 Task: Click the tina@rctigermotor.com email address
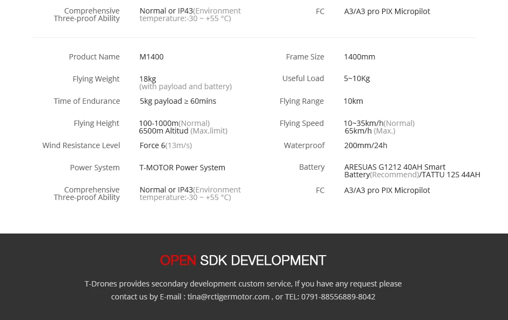[x=229, y=297]
